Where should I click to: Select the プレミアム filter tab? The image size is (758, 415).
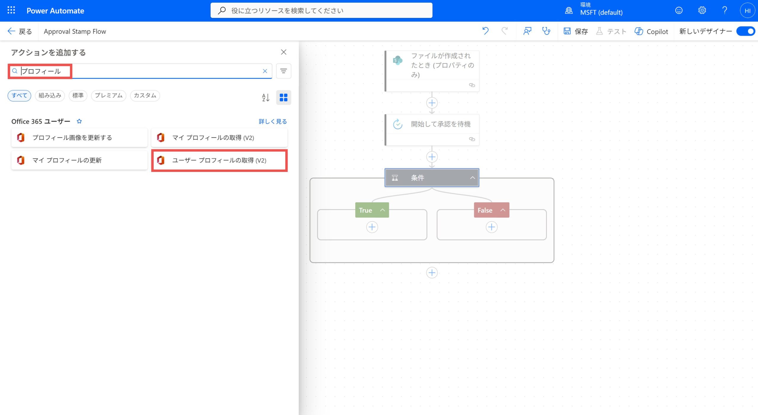coord(108,96)
